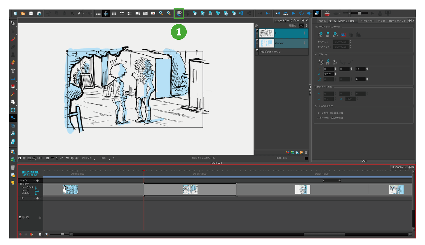Image resolution: width=425 pixels, height=245 pixels.
Task: Click the grid view toolbar icon
Action: pos(114,13)
